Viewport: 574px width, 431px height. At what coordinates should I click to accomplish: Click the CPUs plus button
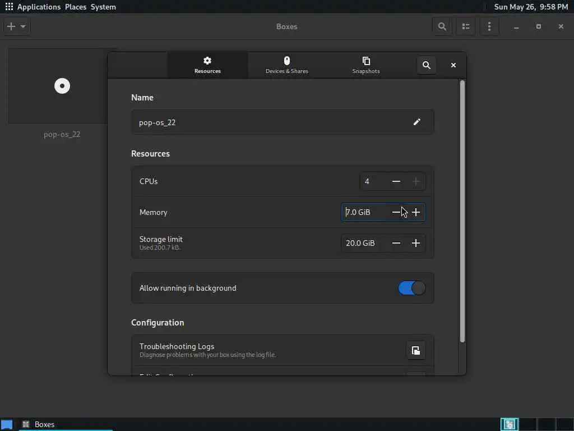pyautogui.click(x=416, y=181)
